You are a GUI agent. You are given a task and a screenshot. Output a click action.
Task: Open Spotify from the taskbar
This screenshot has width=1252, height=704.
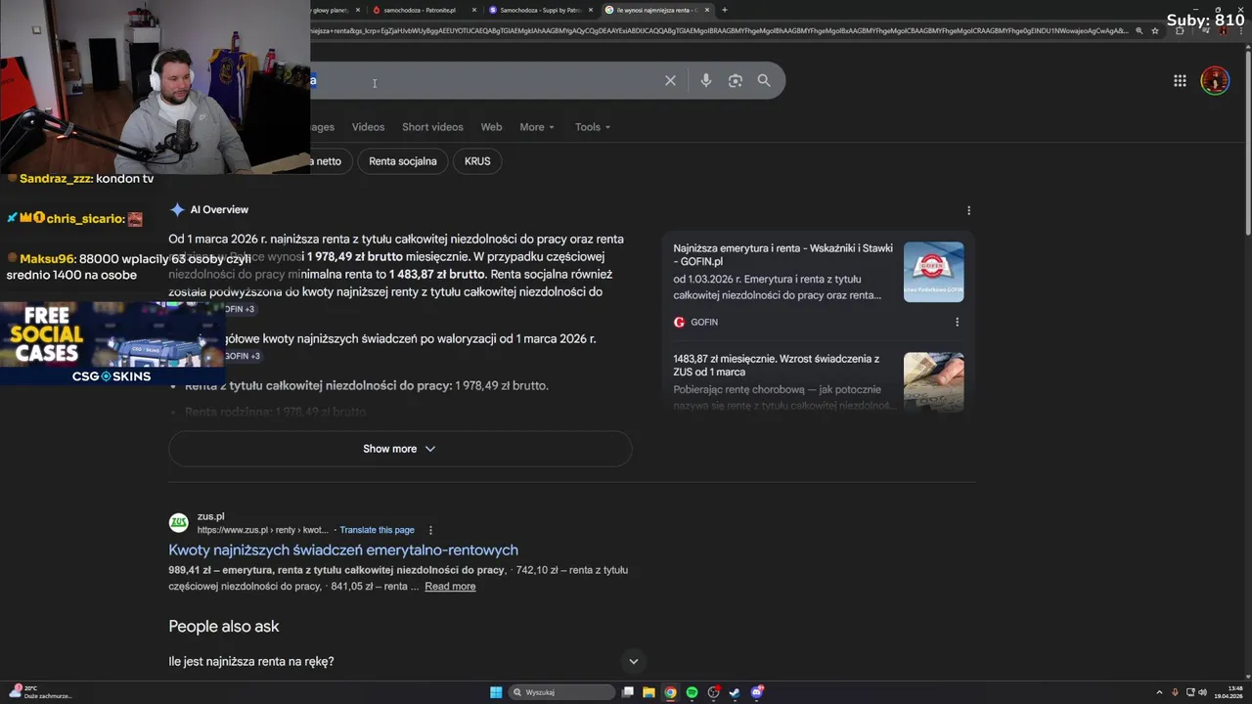692,692
